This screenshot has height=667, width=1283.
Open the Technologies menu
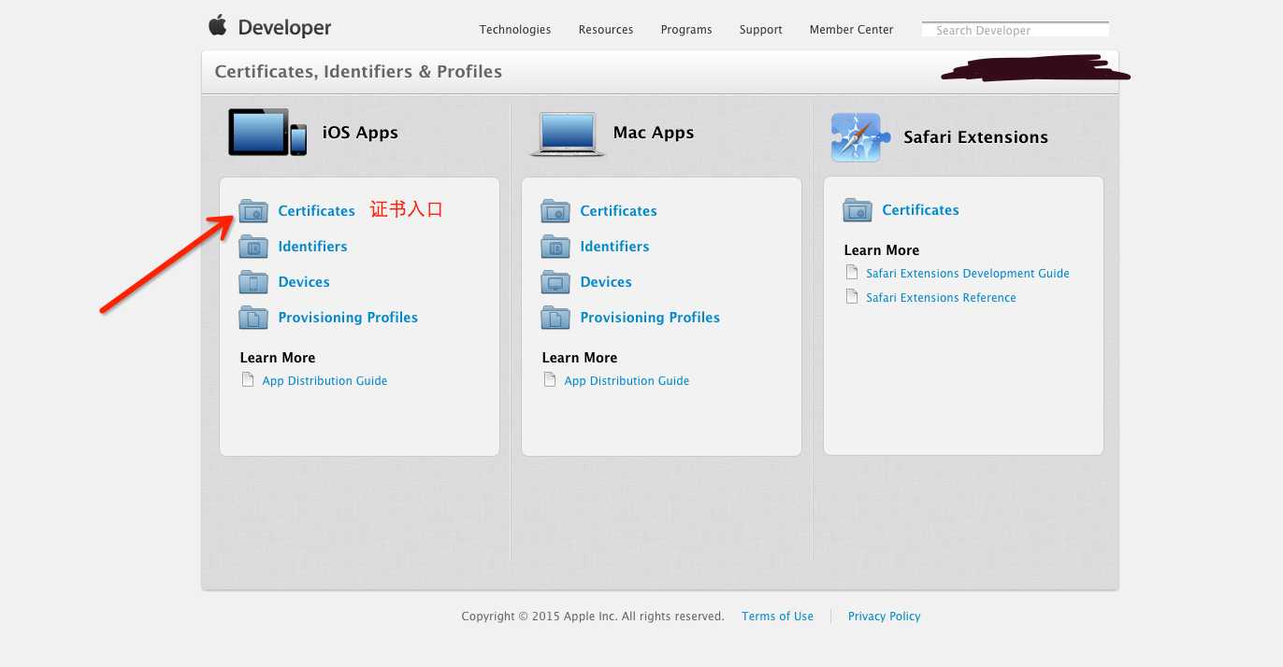[515, 30]
